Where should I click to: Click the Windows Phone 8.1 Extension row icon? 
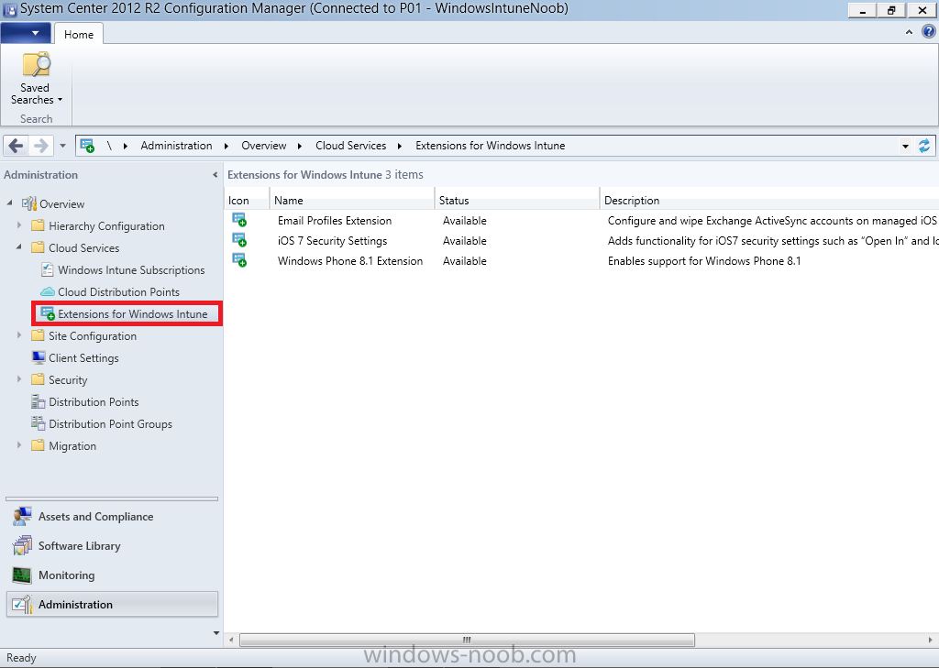(x=239, y=261)
